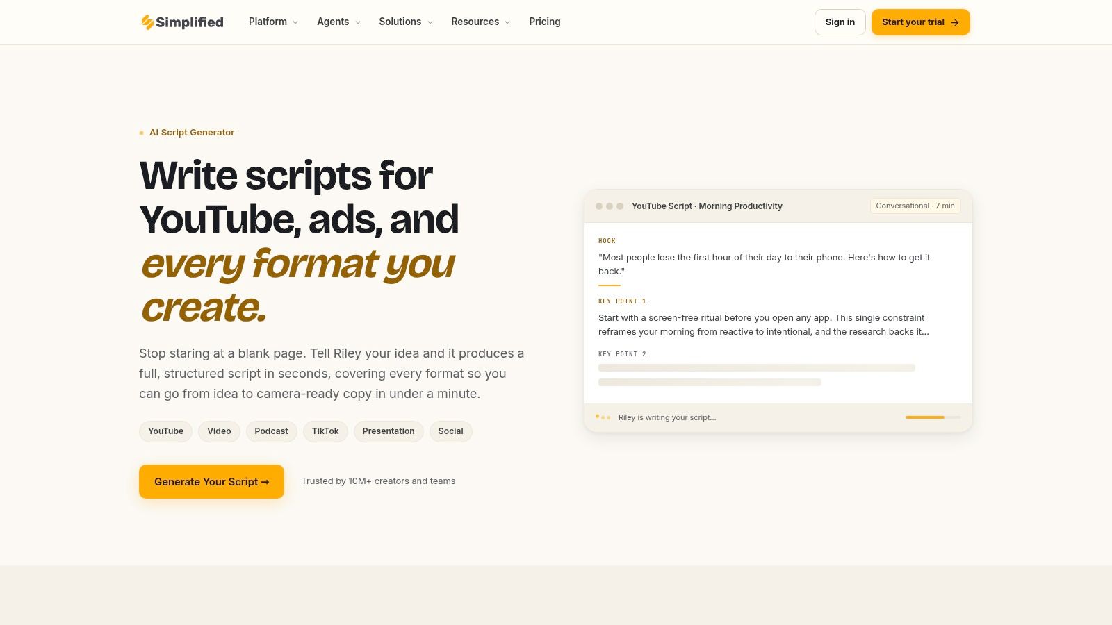The height and width of the screenshot is (625, 1112).
Task: Click the AI Script Generator label
Action: [192, 133]
